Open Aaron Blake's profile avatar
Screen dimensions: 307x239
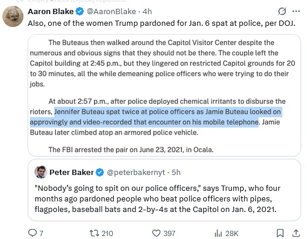point(13,16)
